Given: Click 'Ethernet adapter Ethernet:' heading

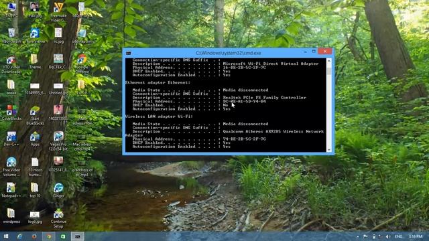Looking at the screenshot, I should (x=158, y=82).
